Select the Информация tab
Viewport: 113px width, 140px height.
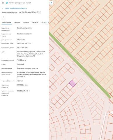coord(7,22)
